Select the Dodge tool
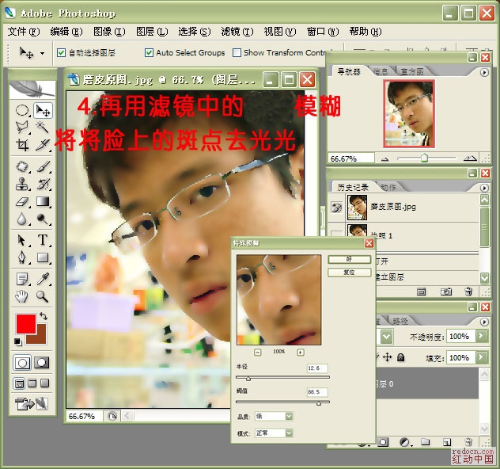 click(43, 219)
